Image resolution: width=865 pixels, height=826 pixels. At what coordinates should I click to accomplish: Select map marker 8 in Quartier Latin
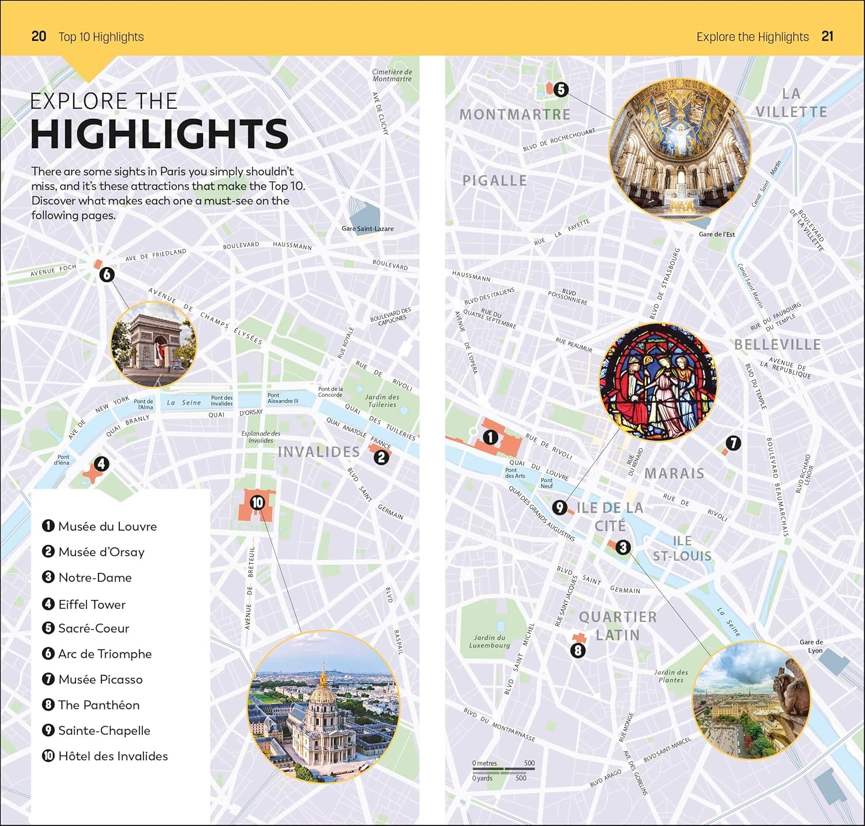tap(578, 651)
